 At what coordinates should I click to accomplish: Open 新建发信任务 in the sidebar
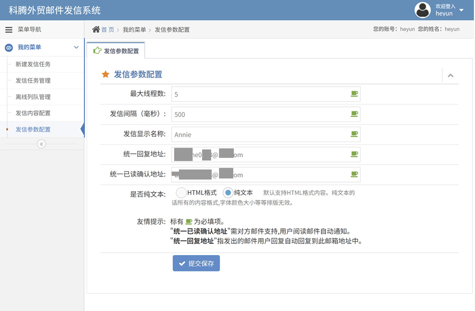(x=33, y=64)
